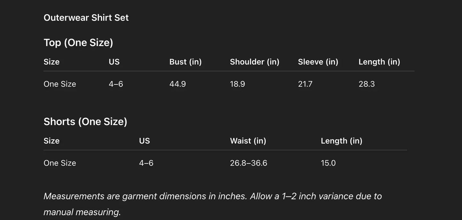Click the Shorts (One Size) heading
Image resolution: width=462 pixels, height=220 pixels.
(x=85, y=122)
